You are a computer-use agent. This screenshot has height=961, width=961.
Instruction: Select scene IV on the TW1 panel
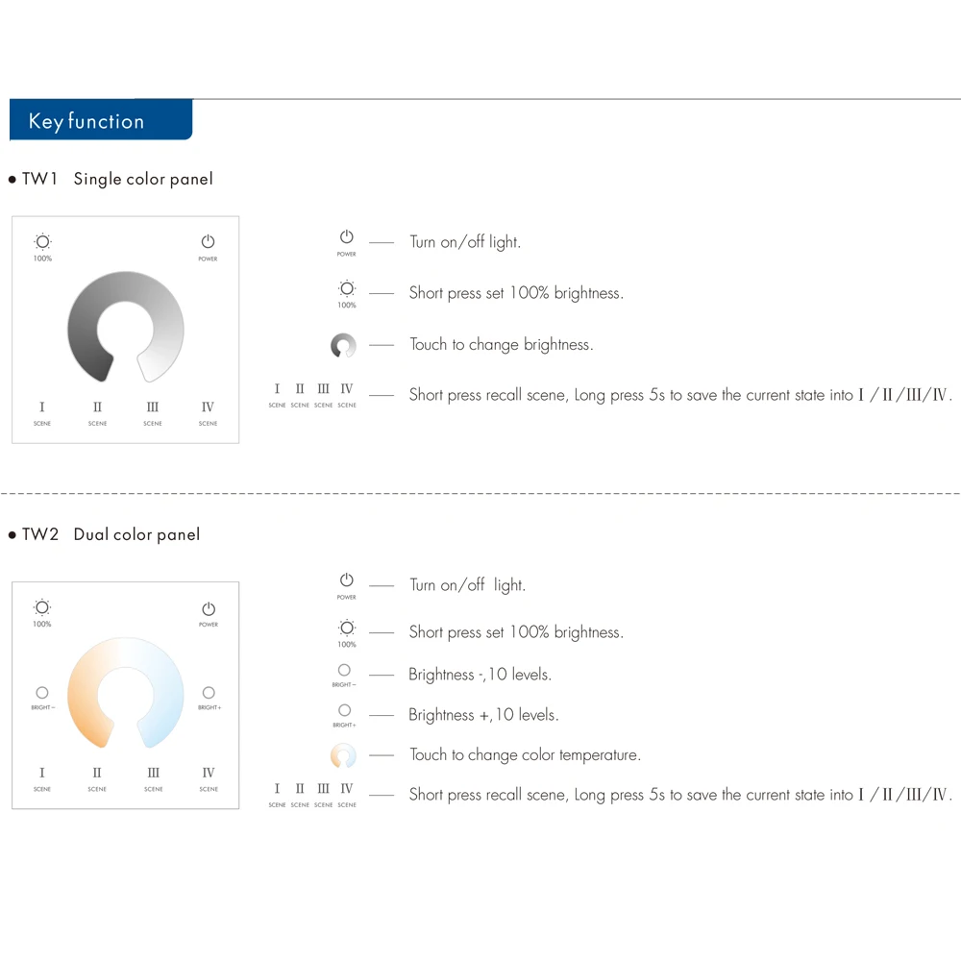click(208, 407)
